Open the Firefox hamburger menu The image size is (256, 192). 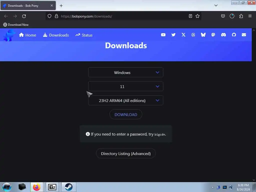click(x=250, y=16)
